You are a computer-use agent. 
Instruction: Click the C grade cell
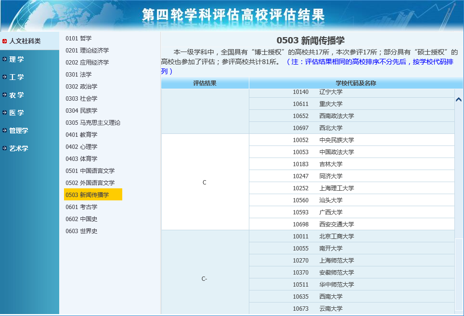[x=205, y=182]
